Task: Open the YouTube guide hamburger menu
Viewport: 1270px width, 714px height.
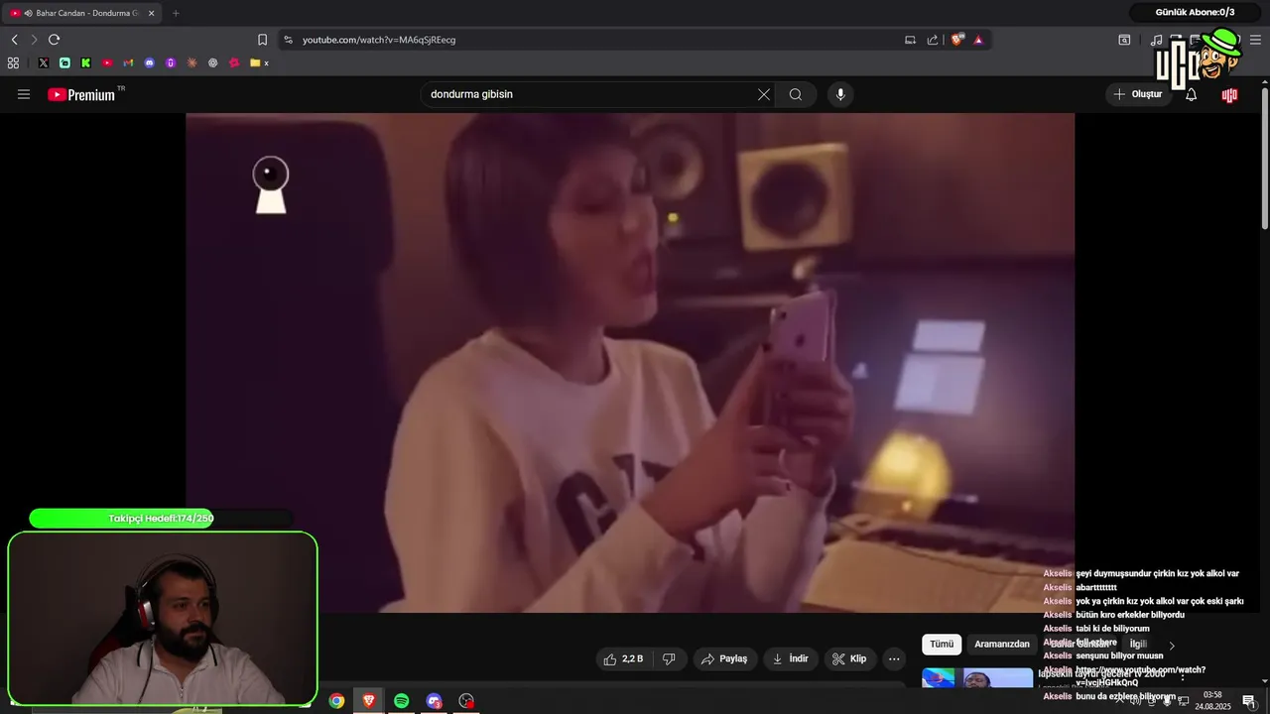Action: pyautogui.click(x=24, y=94)
